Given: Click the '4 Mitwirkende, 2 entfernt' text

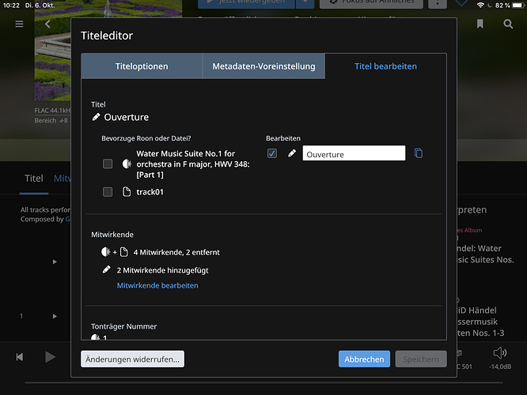Looking at the screenshot, I should (x=176, y=252).
